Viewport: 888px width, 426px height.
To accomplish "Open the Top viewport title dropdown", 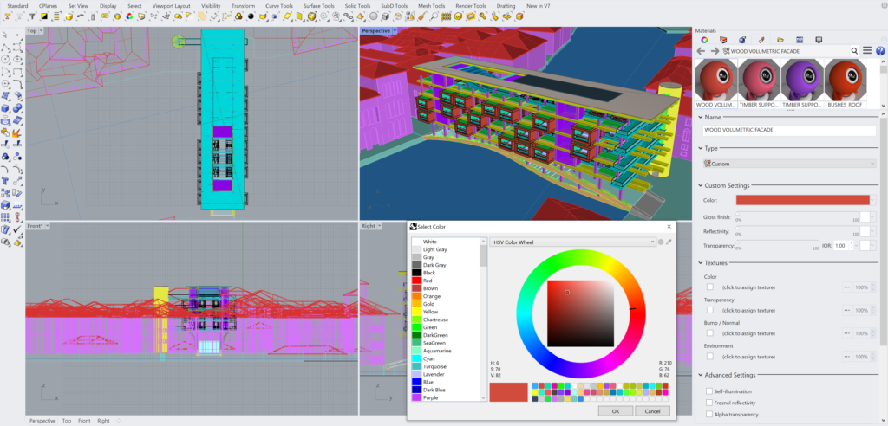I will 42,30.
